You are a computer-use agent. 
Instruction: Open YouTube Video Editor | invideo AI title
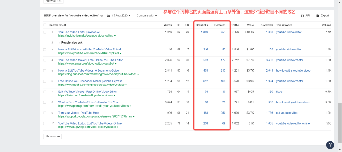pyautogui.click(x=79, y=32)
